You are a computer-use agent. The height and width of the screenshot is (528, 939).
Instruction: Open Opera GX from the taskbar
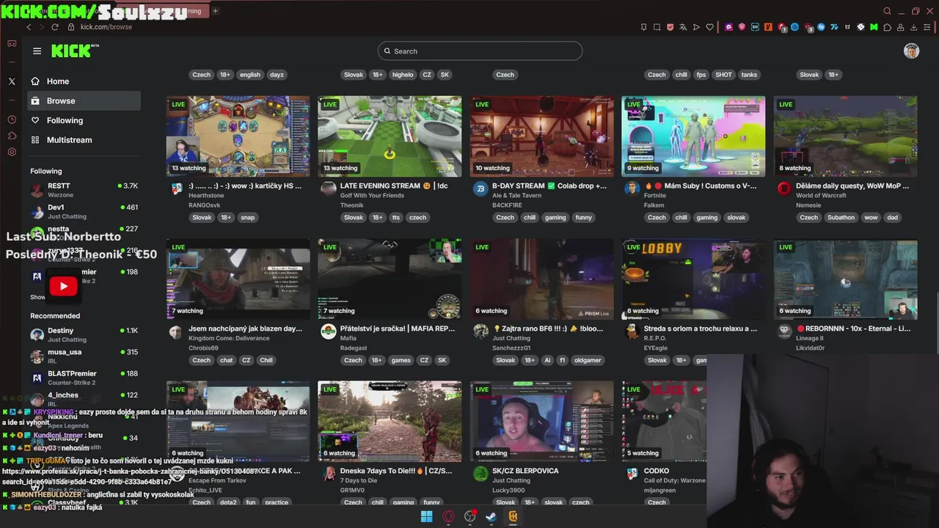448,516
